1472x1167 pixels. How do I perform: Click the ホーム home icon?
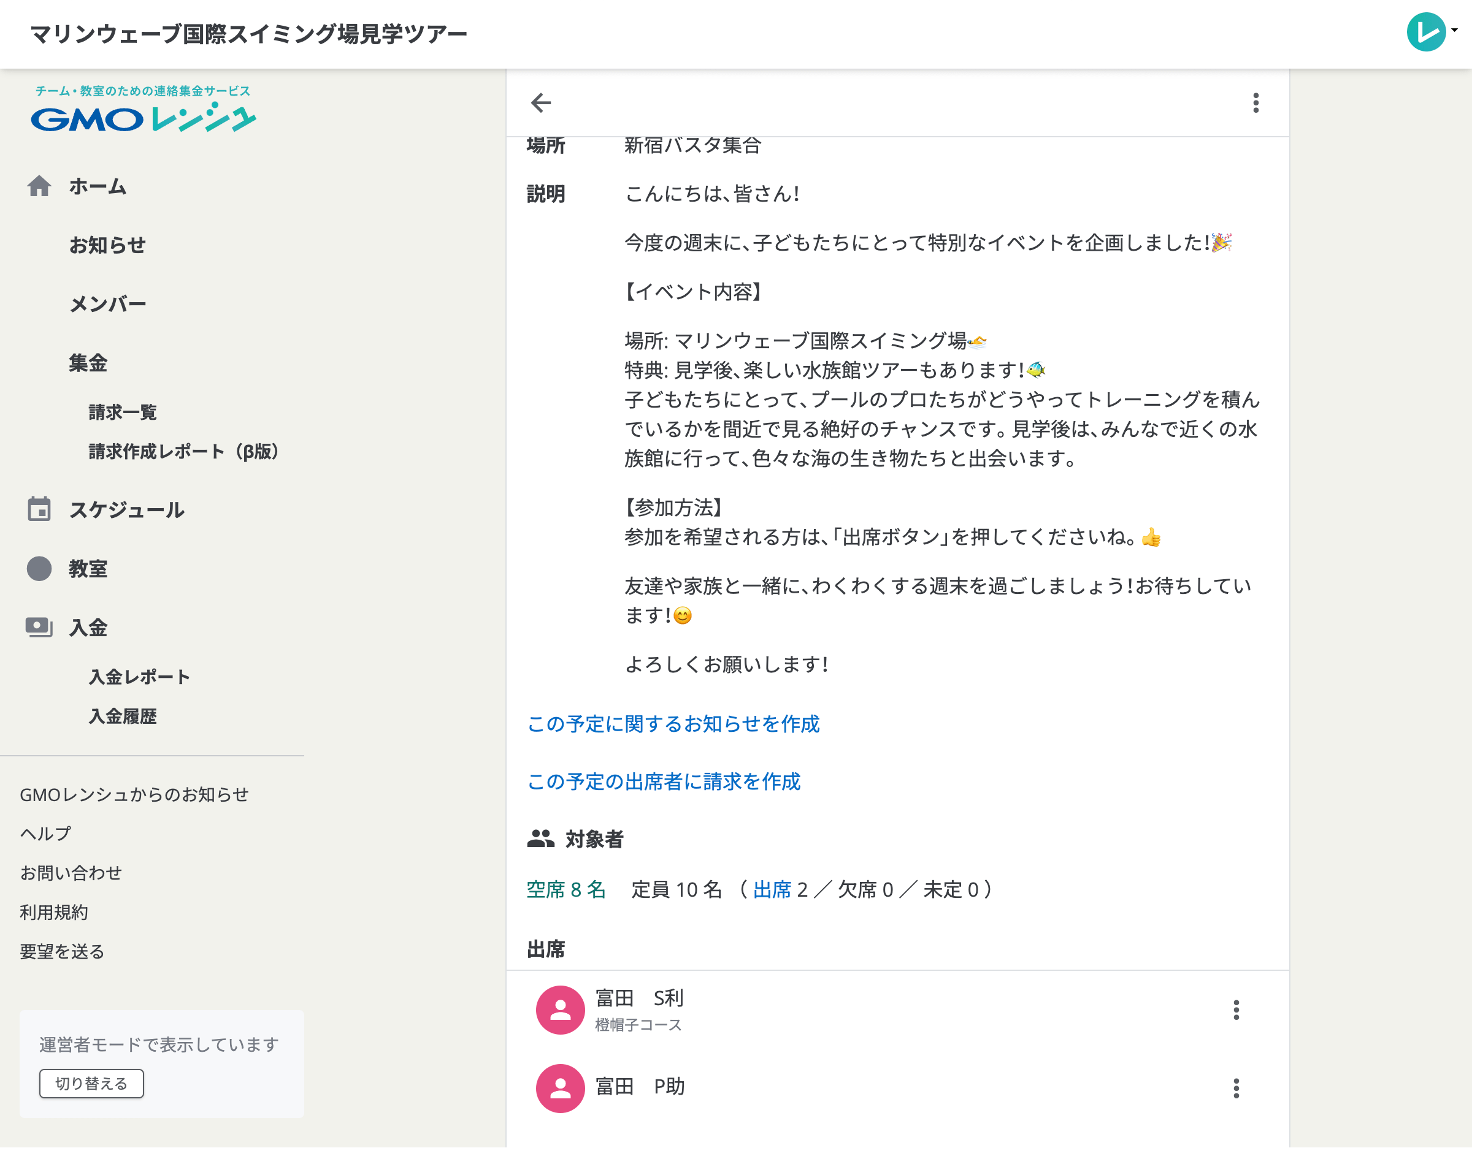40,186
